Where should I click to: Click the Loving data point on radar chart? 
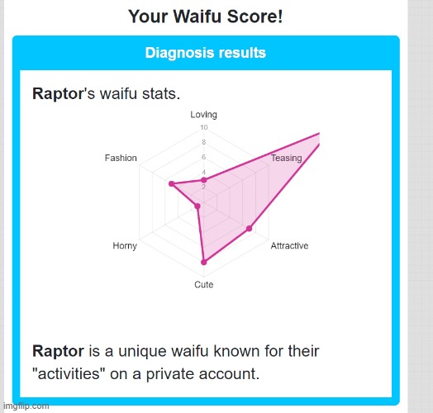[x=204, y=180]
